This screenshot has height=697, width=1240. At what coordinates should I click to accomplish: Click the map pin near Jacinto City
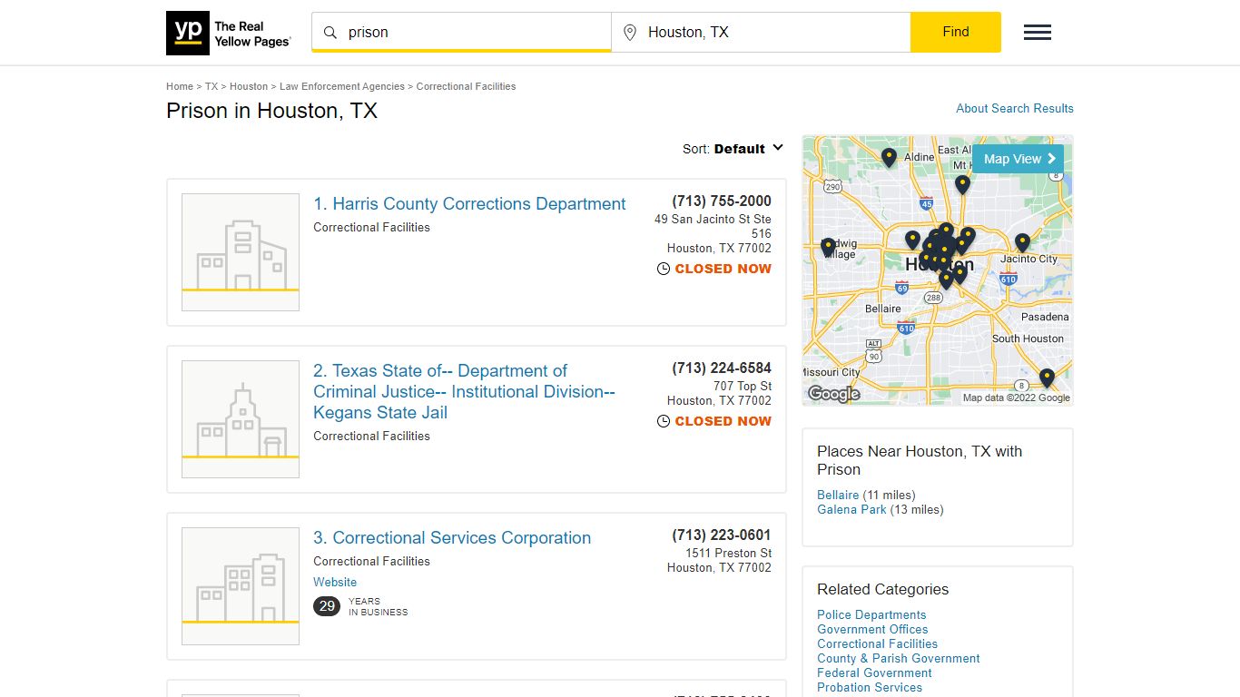1022,243
